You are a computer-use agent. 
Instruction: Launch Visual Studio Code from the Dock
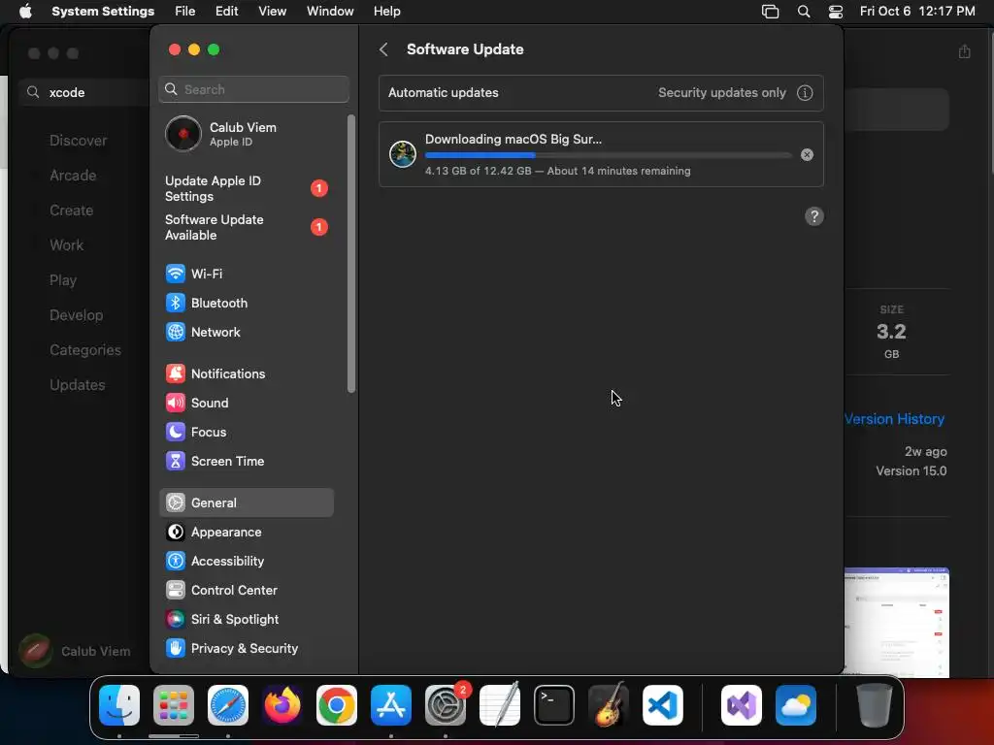tap(662, 705)
